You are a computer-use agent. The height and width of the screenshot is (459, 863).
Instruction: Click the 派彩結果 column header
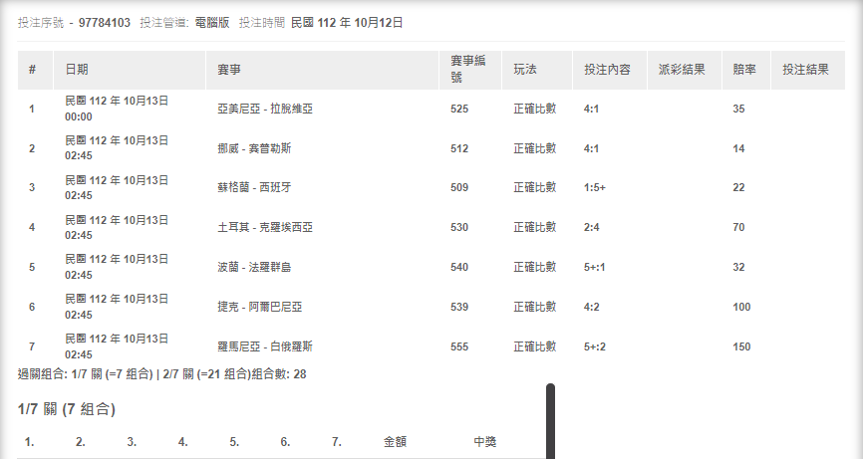point(682,71)
